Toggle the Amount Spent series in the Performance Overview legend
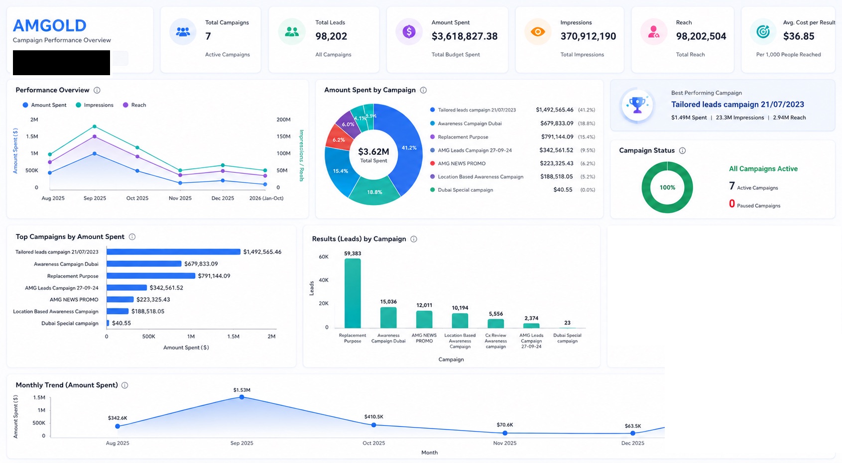 point(44,105)
